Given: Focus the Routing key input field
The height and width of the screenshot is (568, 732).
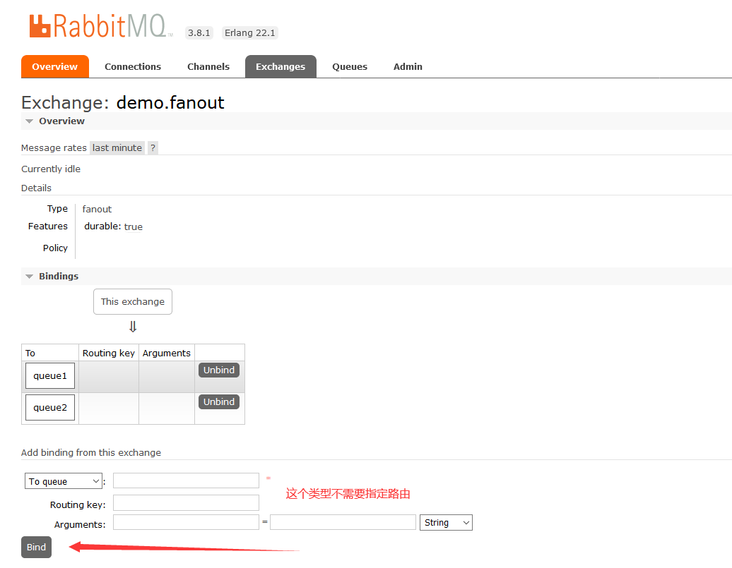Looking at the screenshot, I should click(x=186, y=502).
